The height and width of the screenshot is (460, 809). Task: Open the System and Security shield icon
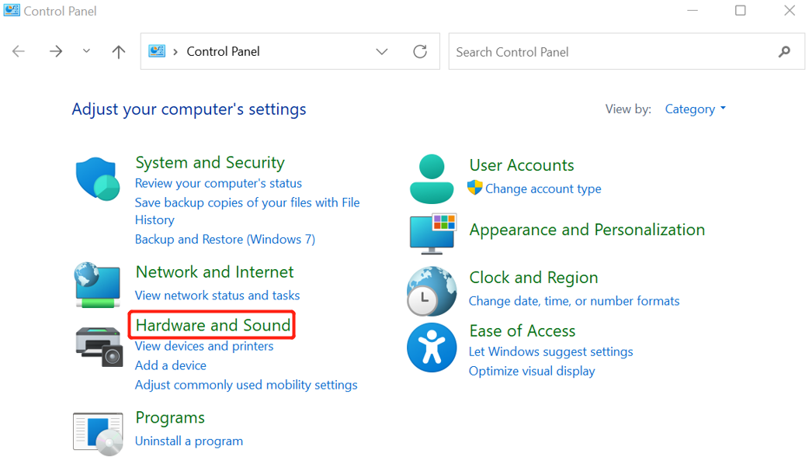98,179
